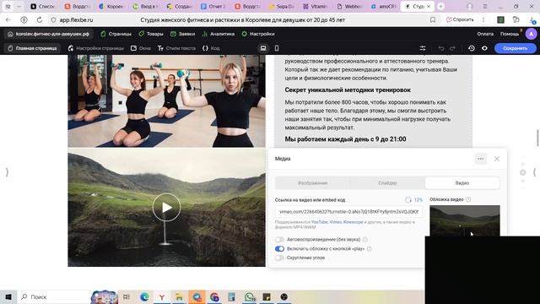Click the korolev.фитнес-для-девушек.рф site name
This screenshot has height=304, width=540.
coord(49,34)
